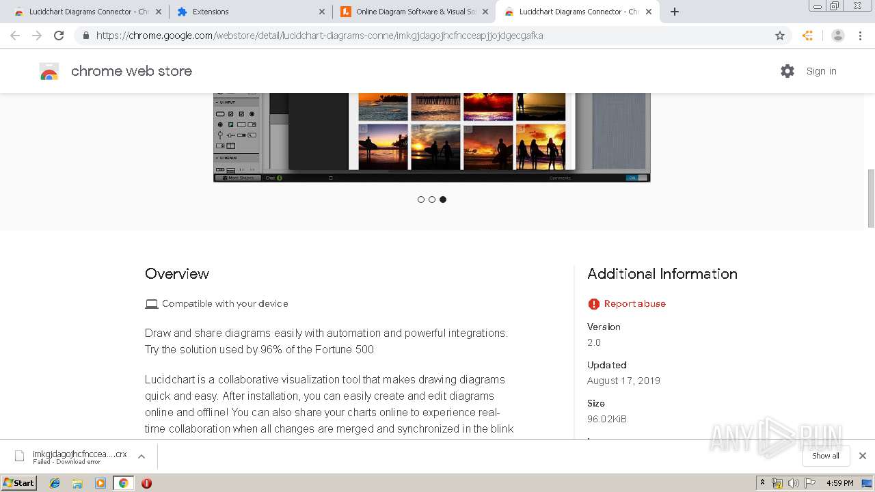This screenshot has width=875, height=492.
Task: Click the network tray icon
Action: [777, 483]
